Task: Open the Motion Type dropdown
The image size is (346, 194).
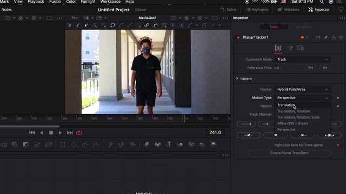Action: 302,98
